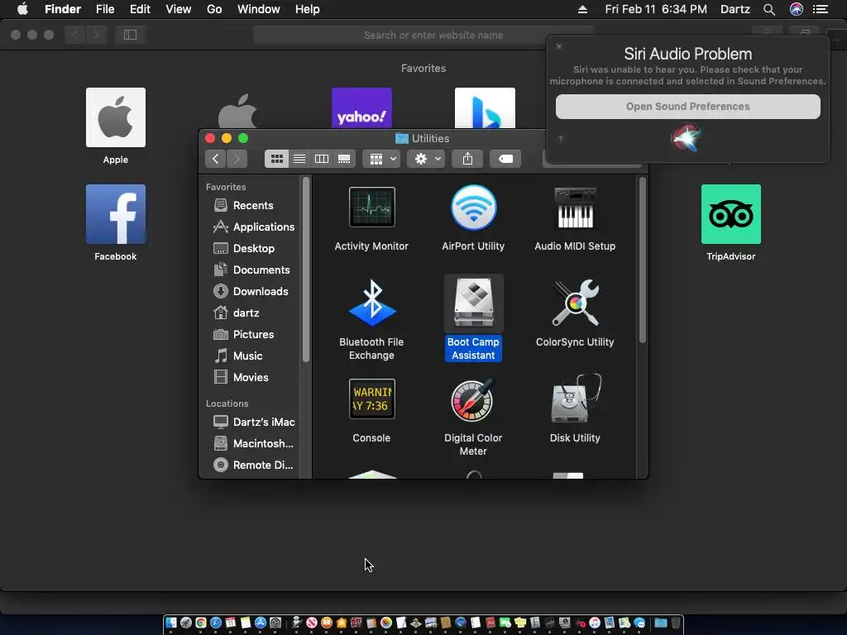The image size is (847, 635).
Task: Go forward in Finder window
Action: pyautogui.click(x=237, y=159)
